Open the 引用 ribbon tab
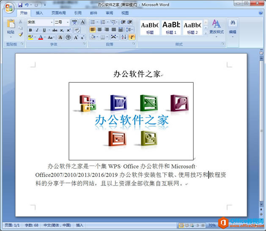The height and width of the screenshot is (231, 266). pos(78,13)
